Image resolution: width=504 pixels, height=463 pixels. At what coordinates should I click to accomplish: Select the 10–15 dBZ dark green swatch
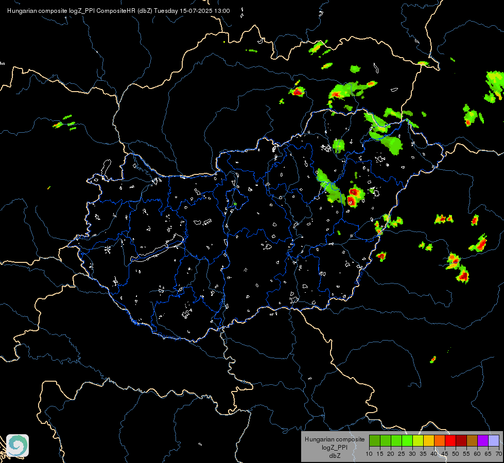tap(374, 440)
